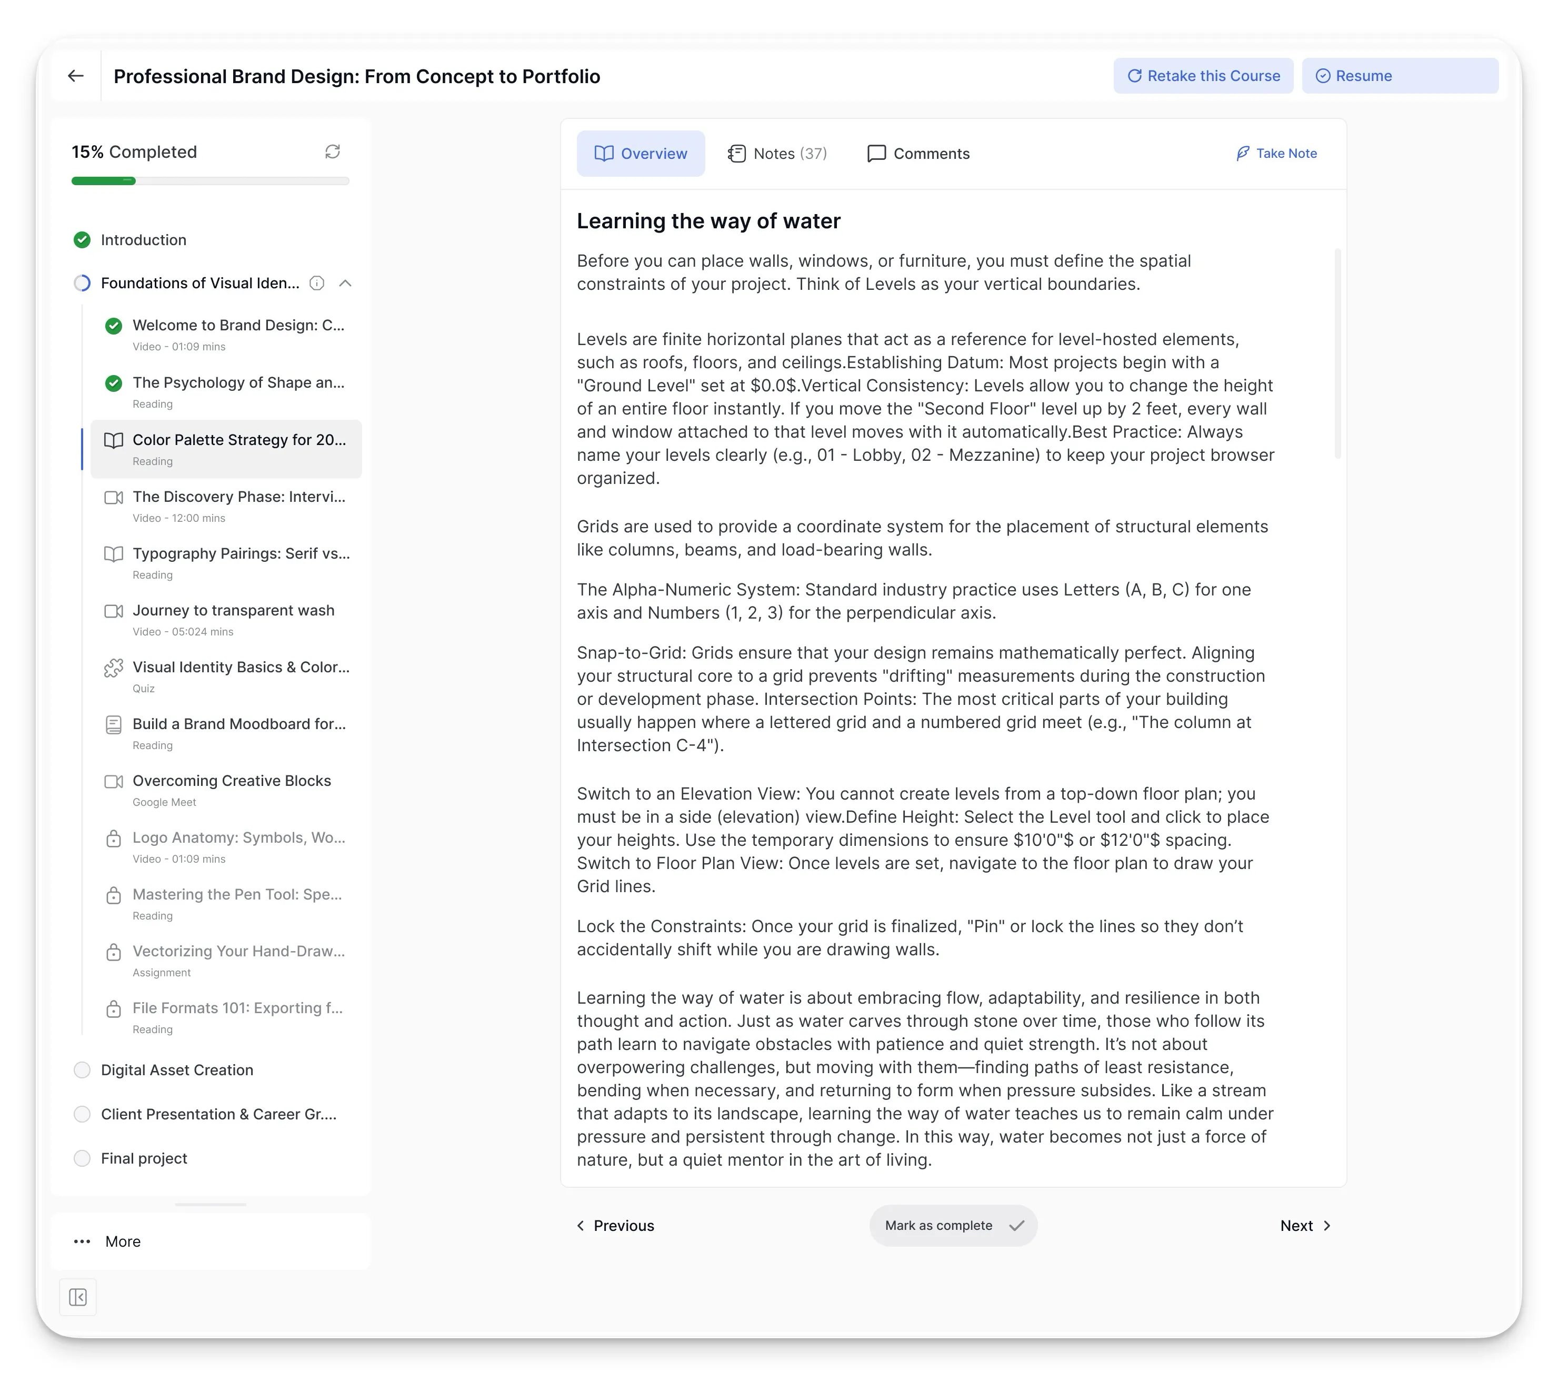Open the Overview tab
Screen dimensions: 1558x1374
click(640, 154)
